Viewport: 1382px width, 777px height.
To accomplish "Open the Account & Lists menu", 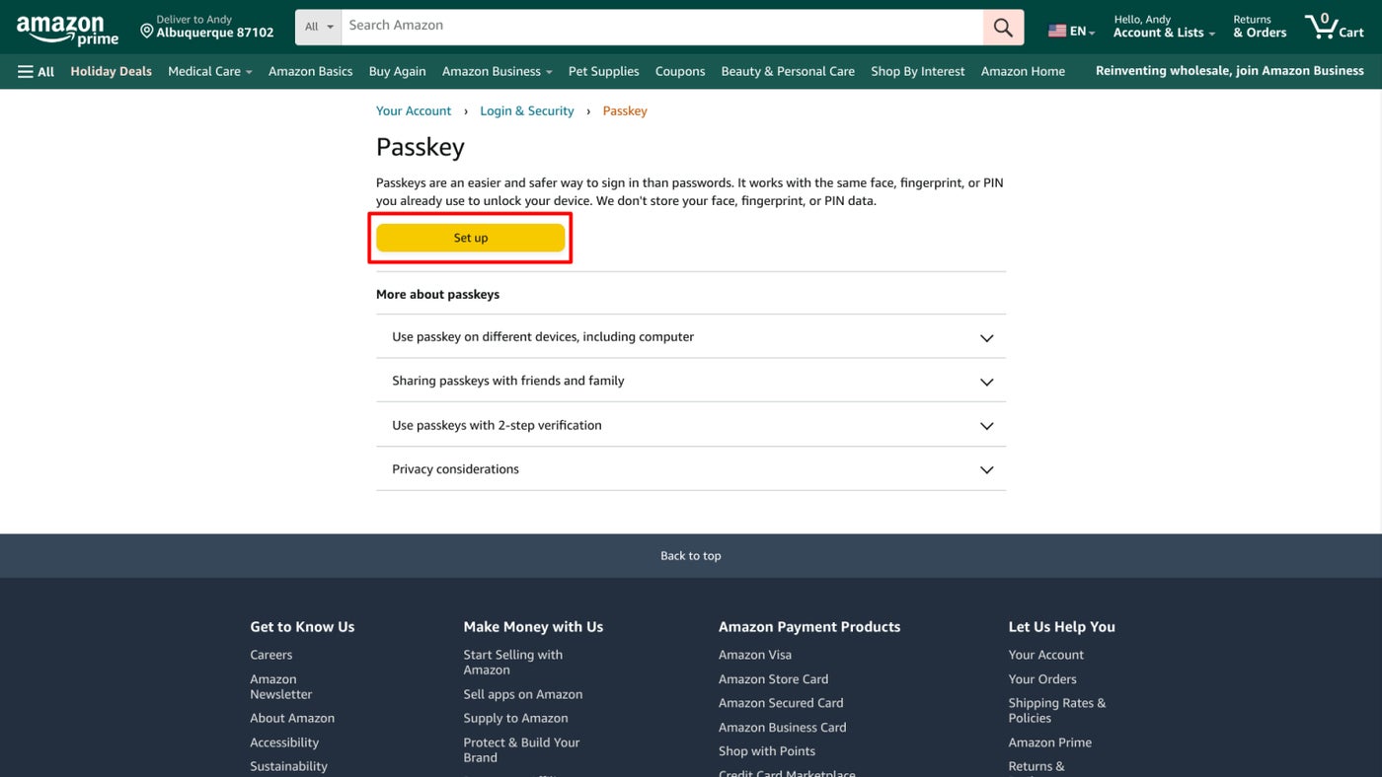I will point(1164,27).
